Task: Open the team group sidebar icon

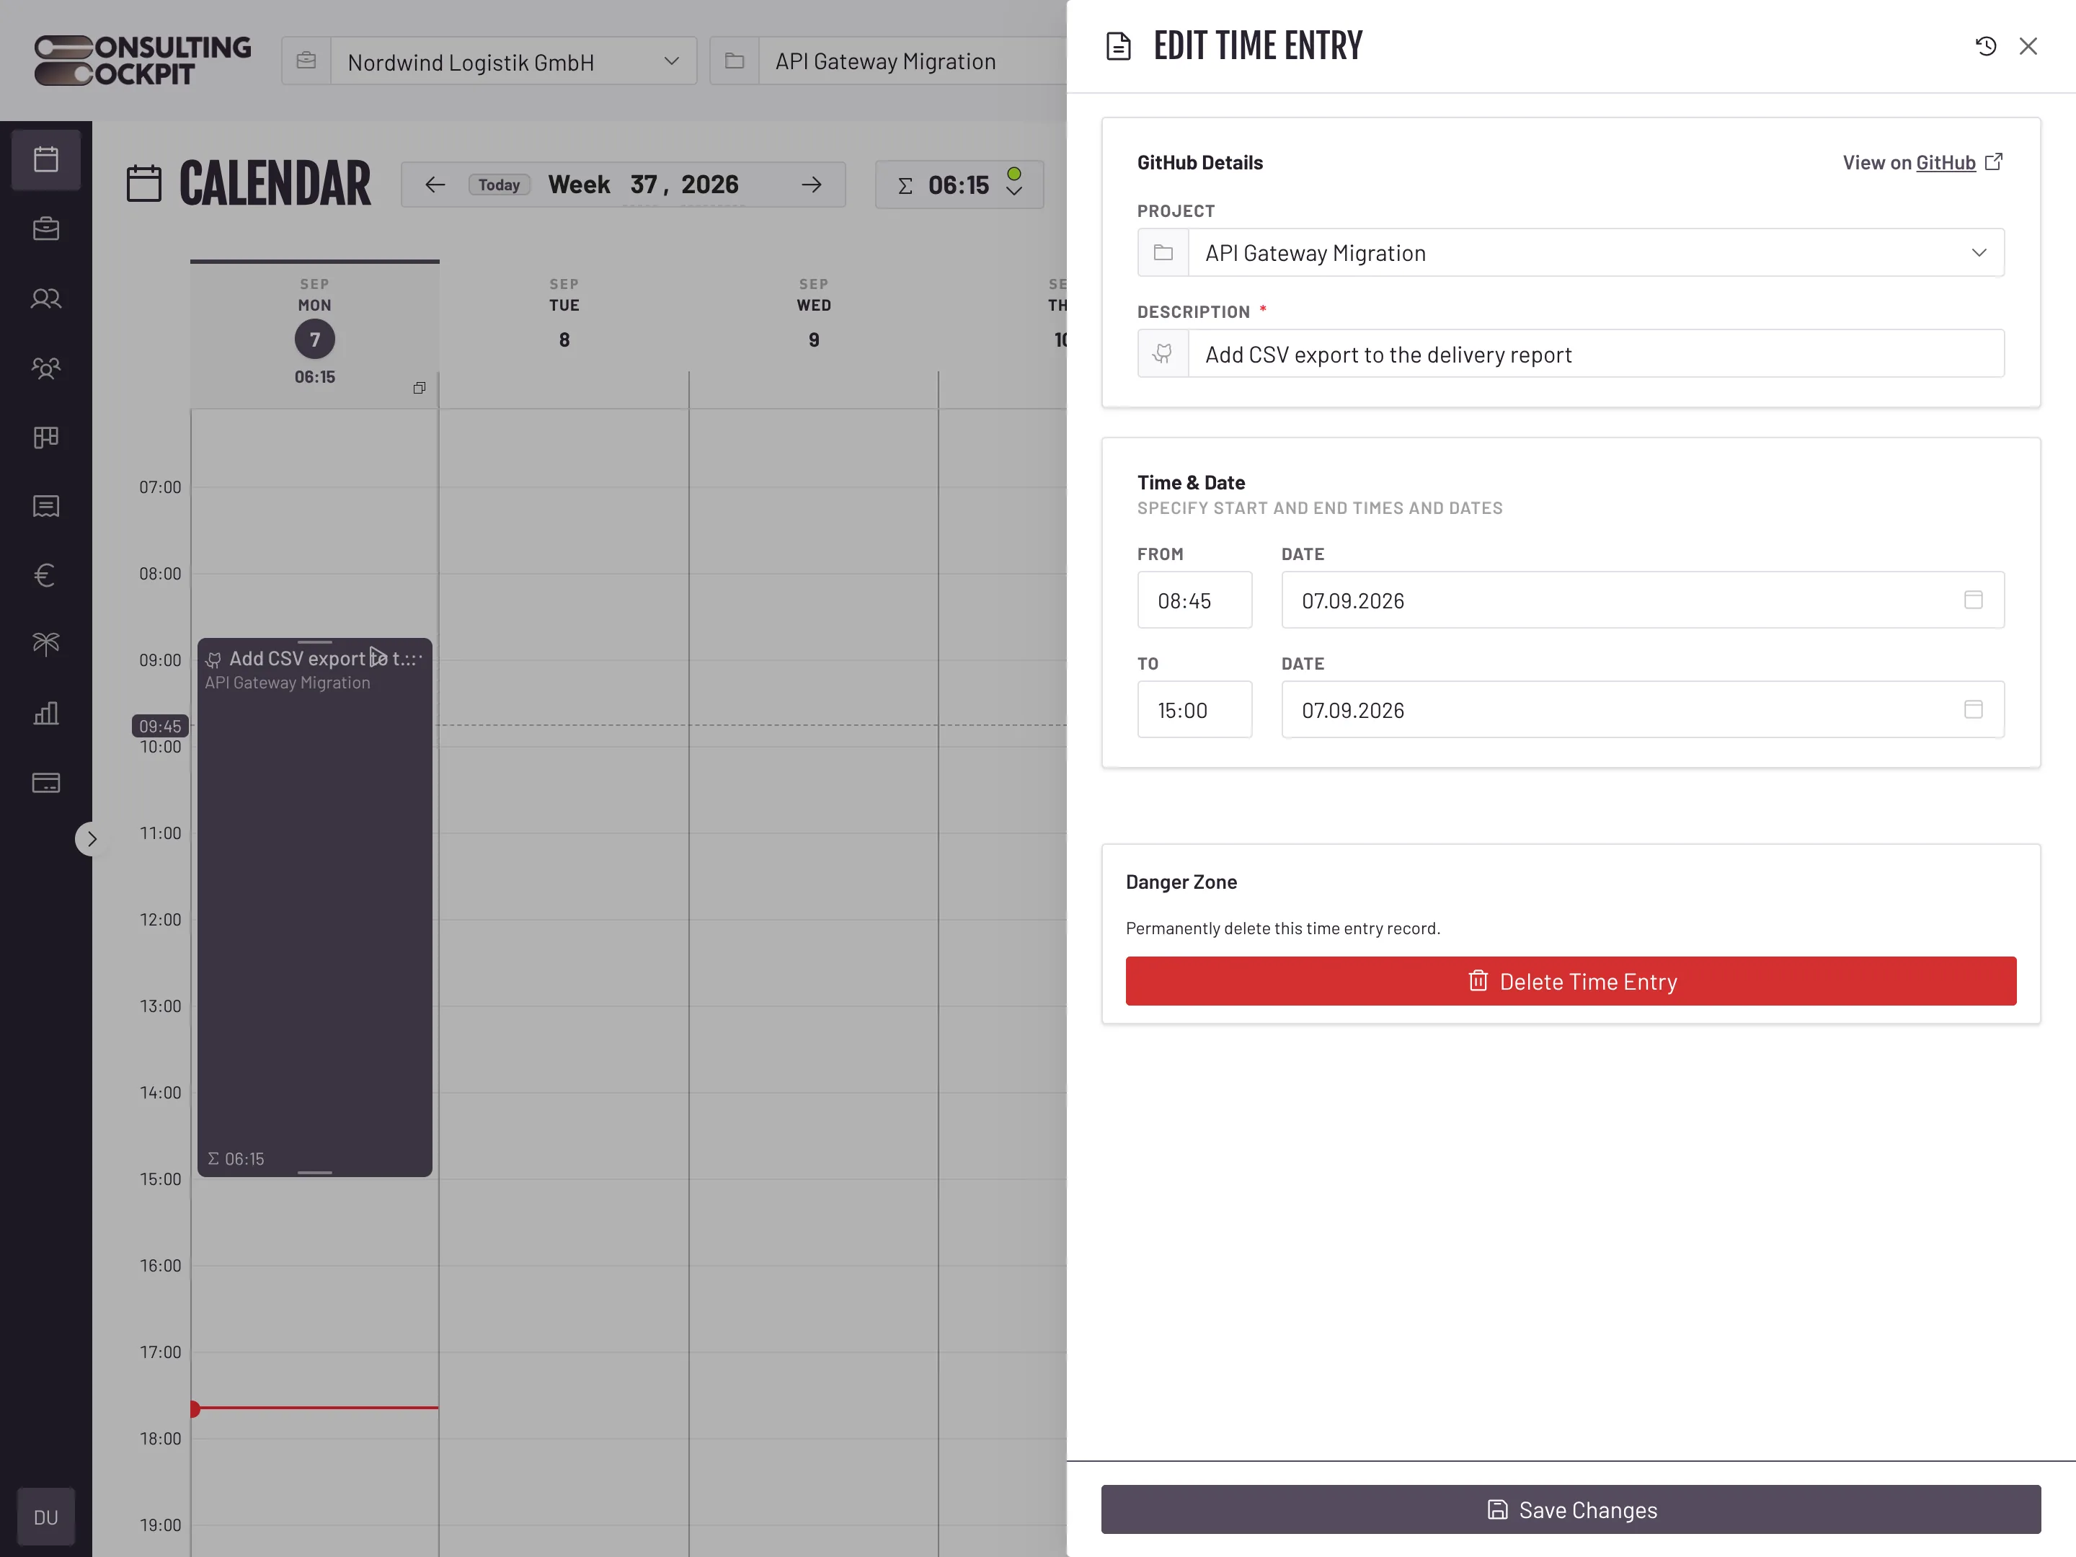Action: 46,368
